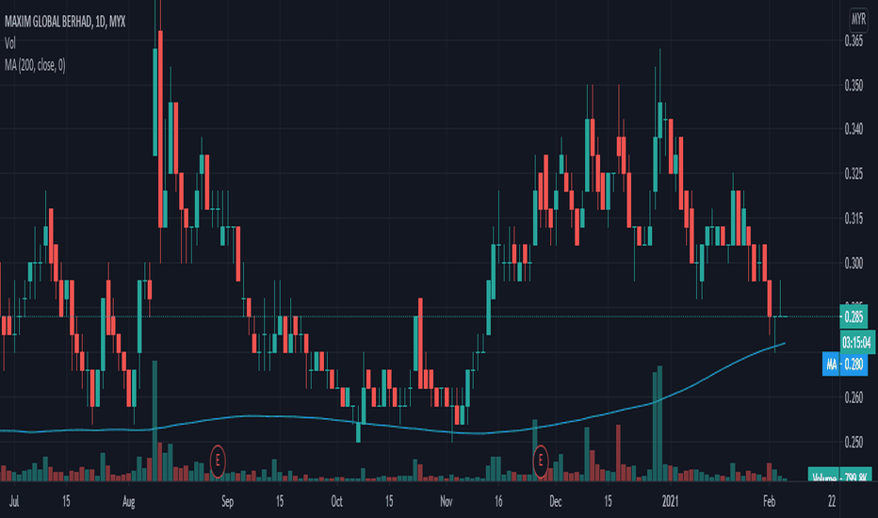Click the Oct date label on time axis
Screen dimensions: 878x518
[336, 501]
